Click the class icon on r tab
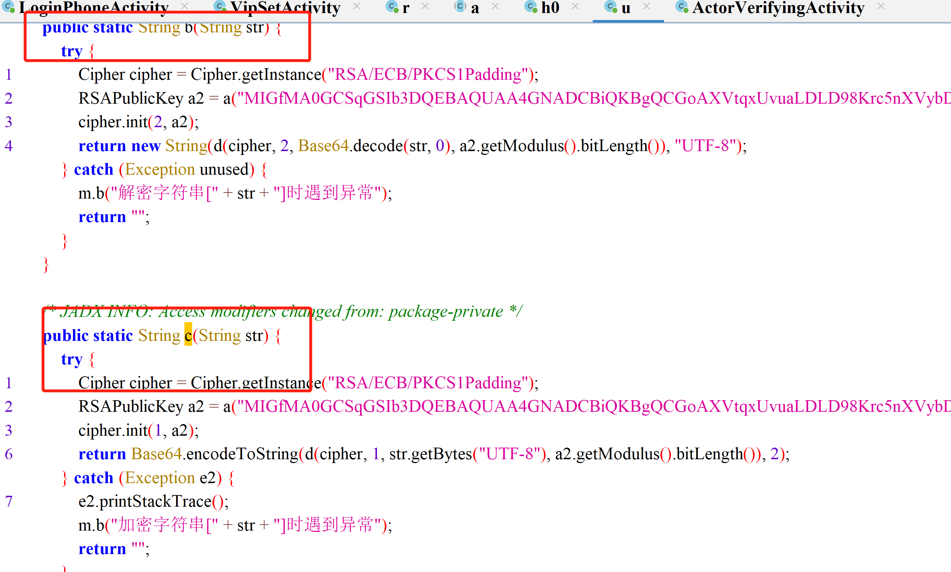 tap(392, 7)
